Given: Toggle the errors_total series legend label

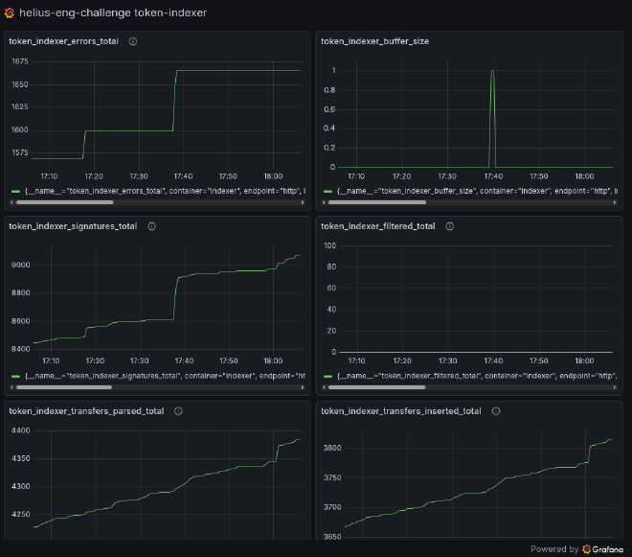Looking at the screenshot, I should tap(163, 192).
